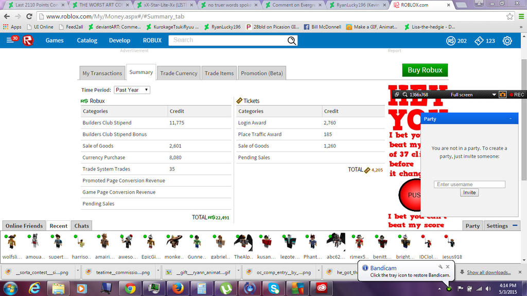Open the Catalog menu item
527x296 pixels.
point(87,40)
